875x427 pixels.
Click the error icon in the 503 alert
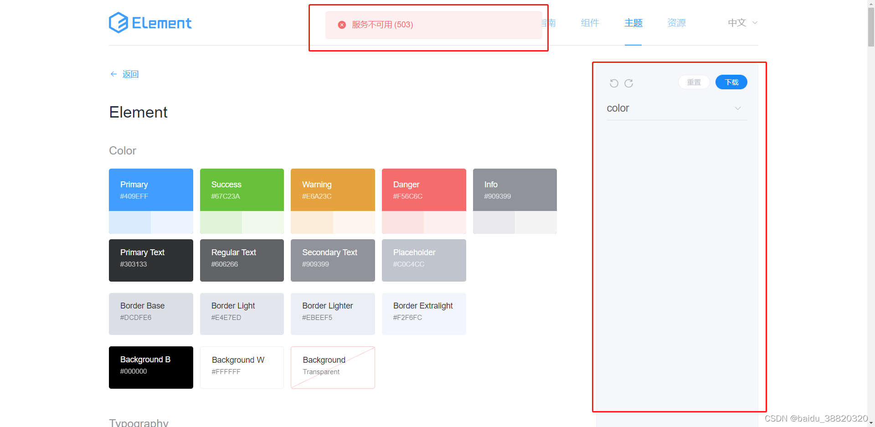coord(342,25)
